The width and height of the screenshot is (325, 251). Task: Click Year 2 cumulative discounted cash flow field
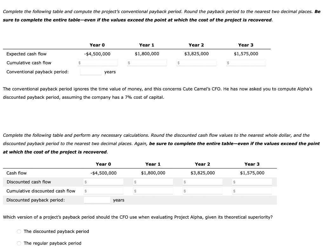[x=203, y=191]
